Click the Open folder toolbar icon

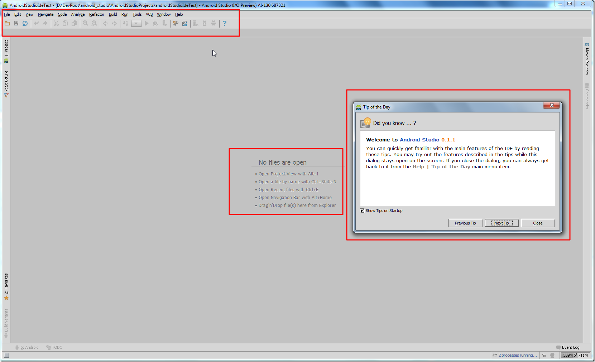[7, 23]
